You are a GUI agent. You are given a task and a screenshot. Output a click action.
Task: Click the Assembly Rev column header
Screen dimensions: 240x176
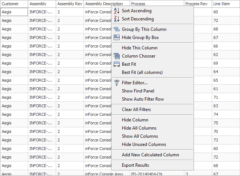point(70,4)
